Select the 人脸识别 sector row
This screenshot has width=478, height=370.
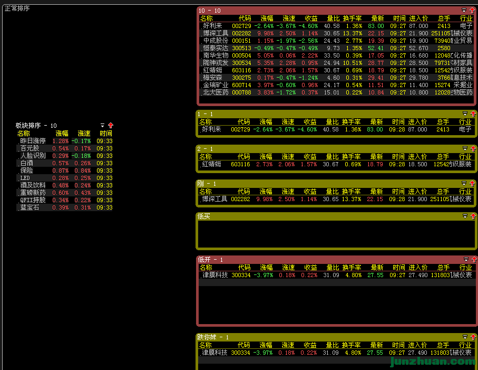click(33, 156)
